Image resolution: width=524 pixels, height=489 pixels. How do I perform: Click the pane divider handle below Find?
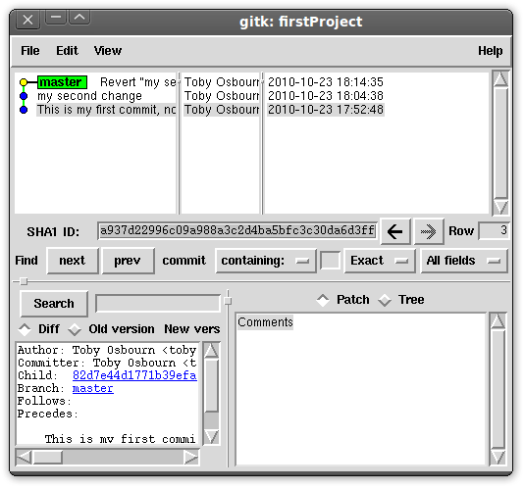pos(24,281)
